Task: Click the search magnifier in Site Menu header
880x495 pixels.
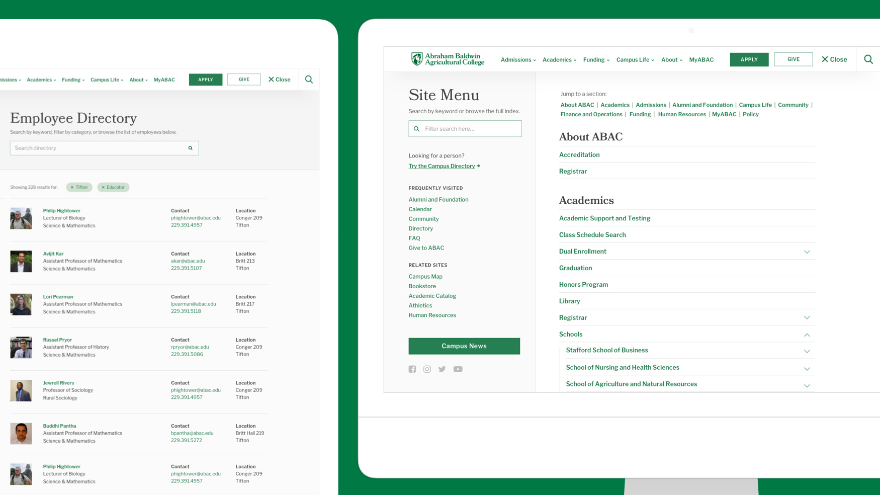Action: (868, 59)
